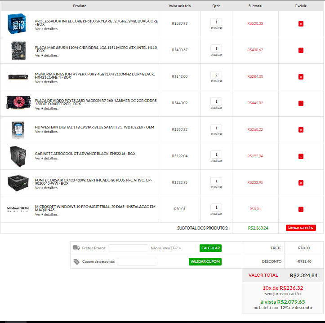Focus the discount coupon input field

pos(137,261)
